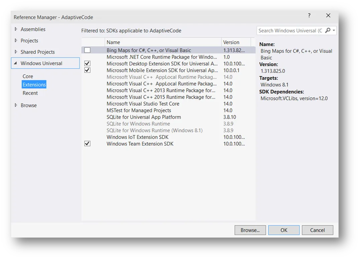This screenshot has width=360, height=259.
Task: Select the Assemblies section label
Action: click(33, 29)
